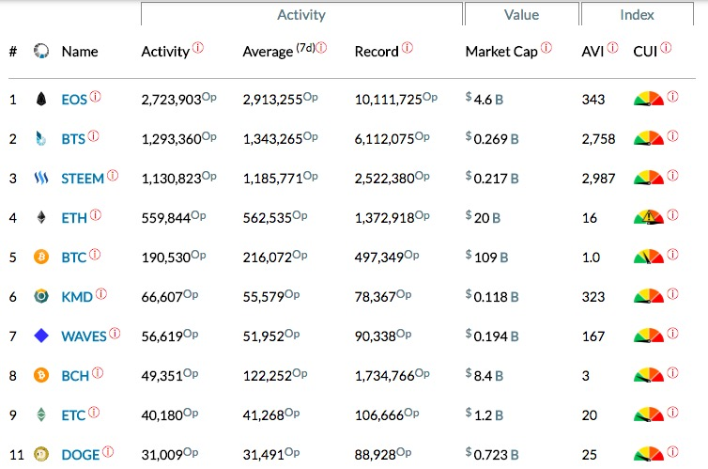The height and width of the screenshot is (469, 708).
Task: Click STEEM AVI value 2,987
Action: click(598, 179)
